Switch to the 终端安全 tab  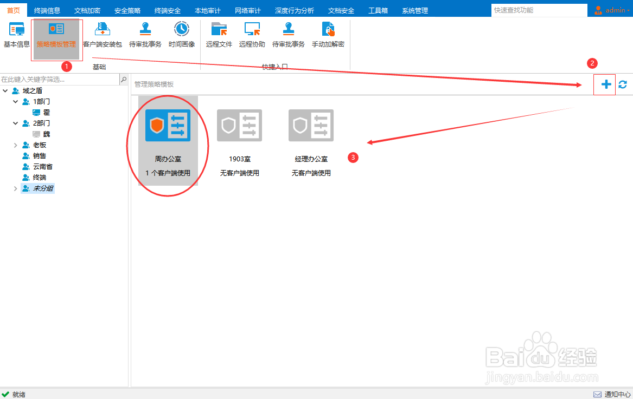tap(168, 10)
